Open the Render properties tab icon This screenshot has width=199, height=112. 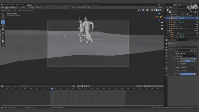click(x=166, y=47)
